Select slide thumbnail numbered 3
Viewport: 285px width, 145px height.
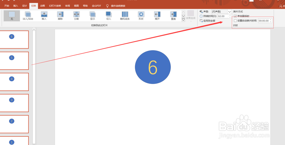pyautogui.click(x=14, y=103)
